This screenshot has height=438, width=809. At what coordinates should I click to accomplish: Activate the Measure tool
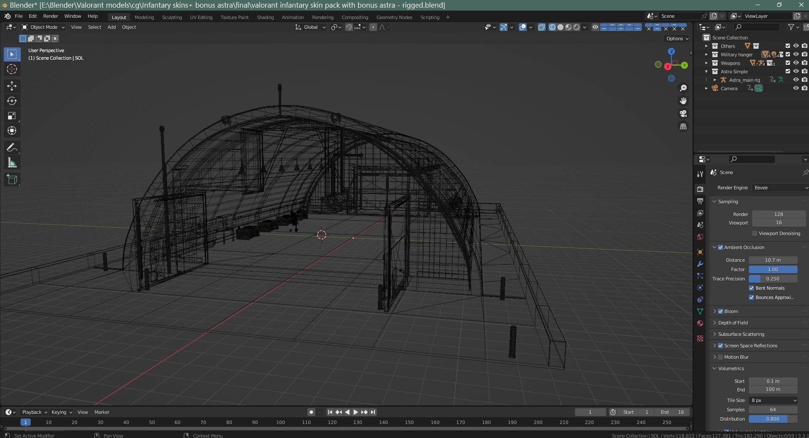pos(12,163)
